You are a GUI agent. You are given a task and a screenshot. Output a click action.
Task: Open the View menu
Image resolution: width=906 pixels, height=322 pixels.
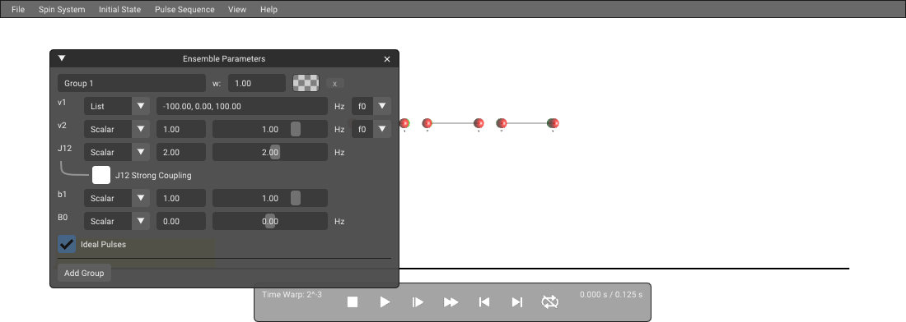pyautogui.click(x=237, y=9)
